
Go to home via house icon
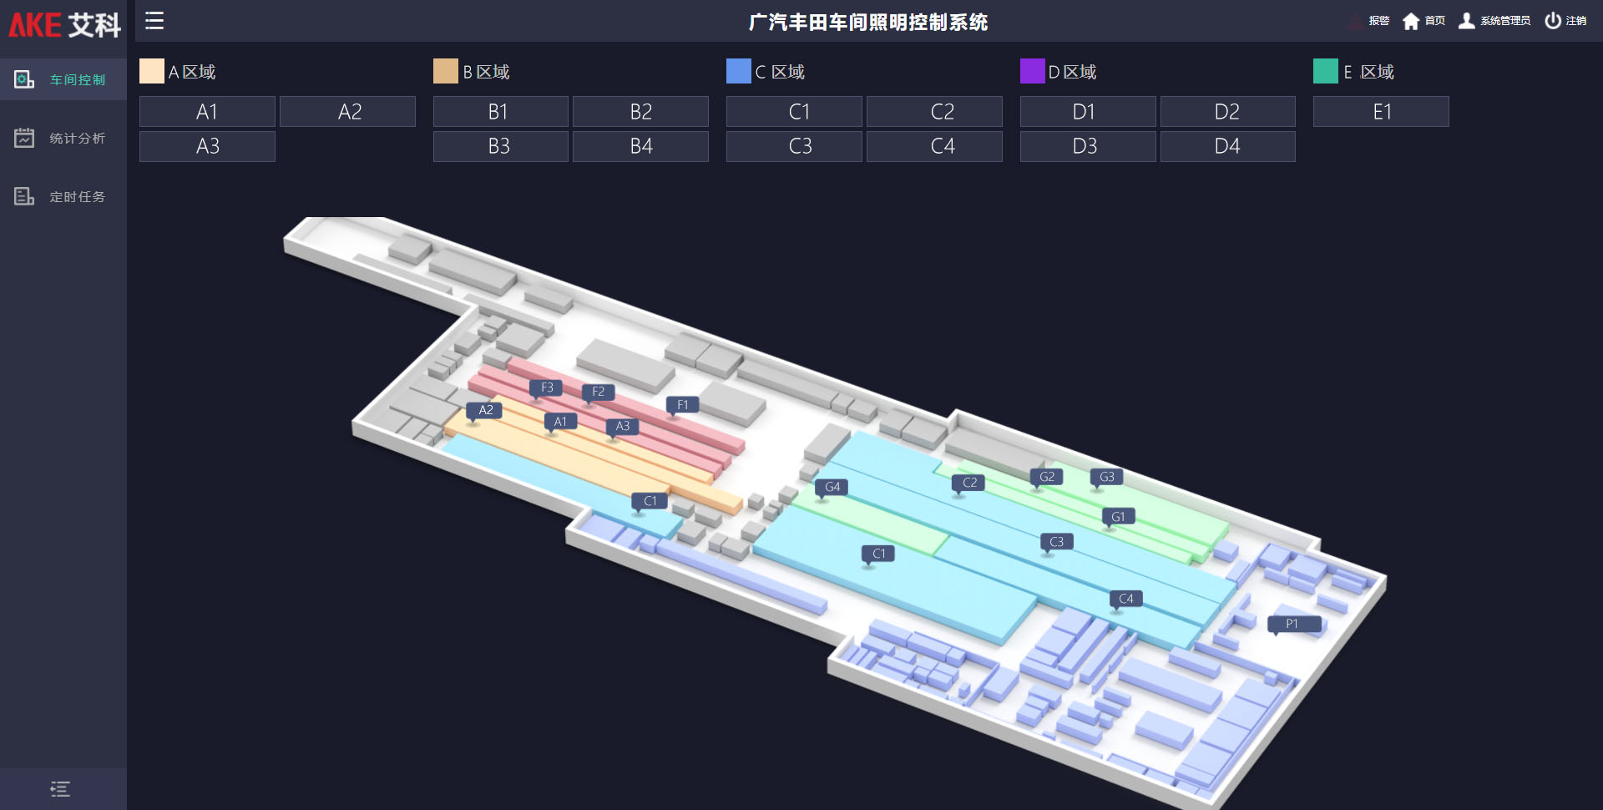(x=1411, y=21)
